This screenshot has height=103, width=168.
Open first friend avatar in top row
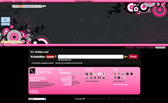point(87,74)
